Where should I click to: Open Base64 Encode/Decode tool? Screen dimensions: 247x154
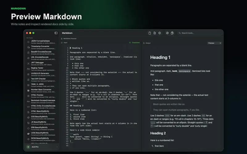(41, 53)
